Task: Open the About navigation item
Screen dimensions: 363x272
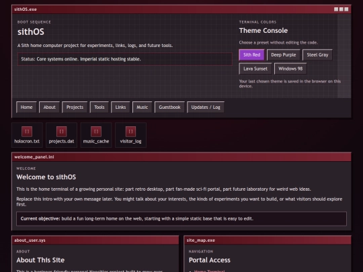Action: 49,107
